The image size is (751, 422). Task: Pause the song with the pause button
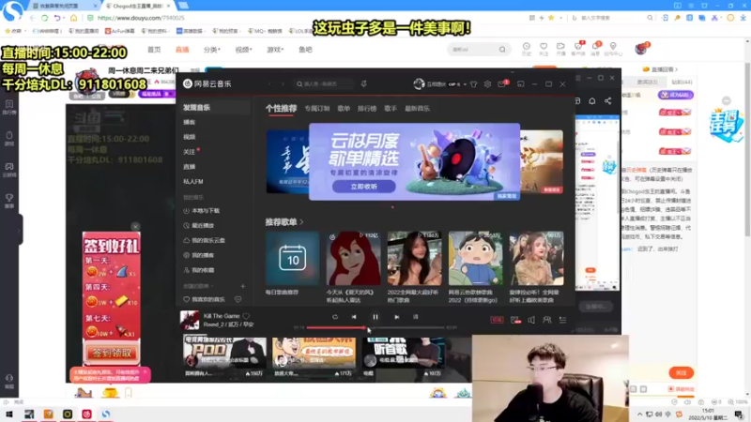pyautogui.click(x=375, y=317)
